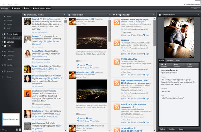Check Keep Unread for Editors Choice: Olga Babych
Screen dimensions: 201x132
pos(122,32)
